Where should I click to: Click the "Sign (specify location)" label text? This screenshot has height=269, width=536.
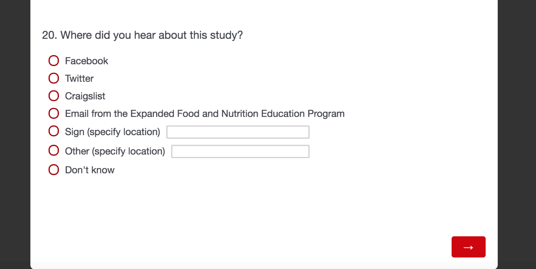tap(112, 132)
